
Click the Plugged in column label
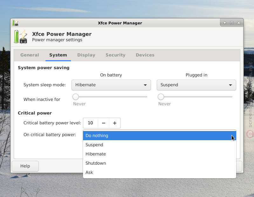coord(196,75)
